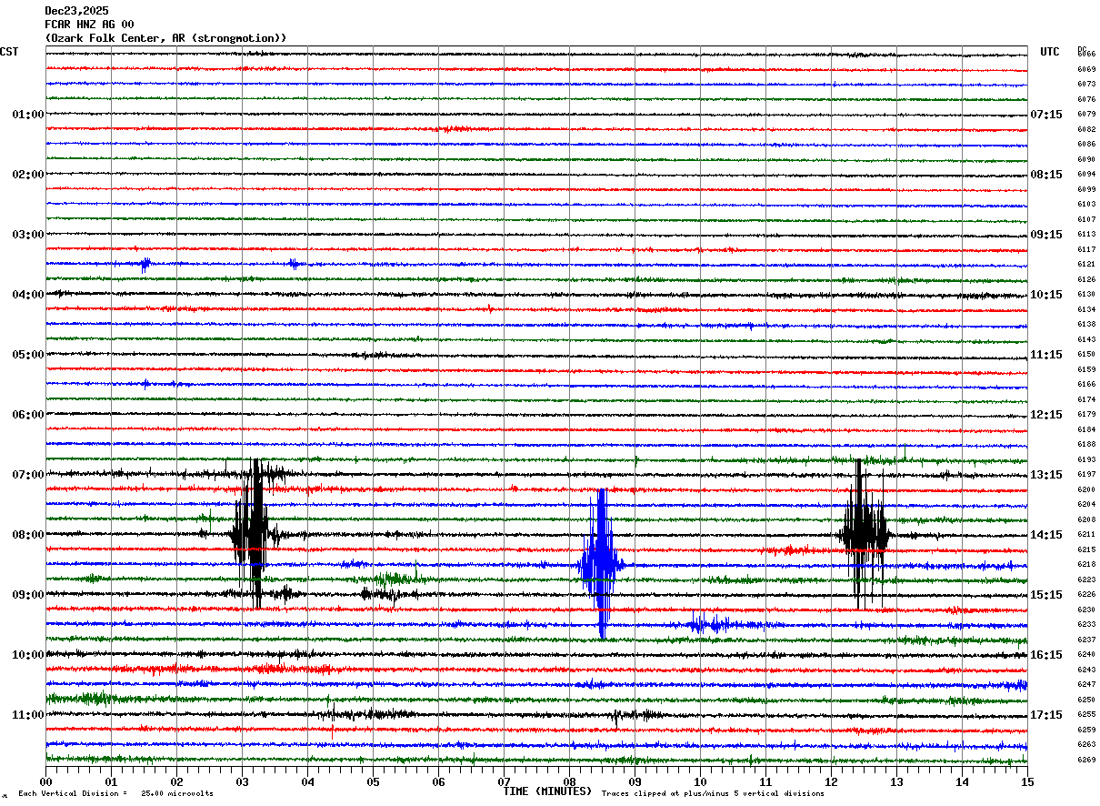Click the 07:15 UTC time label
Viewport: 1100px width, 806px height.
(1046, 115)
